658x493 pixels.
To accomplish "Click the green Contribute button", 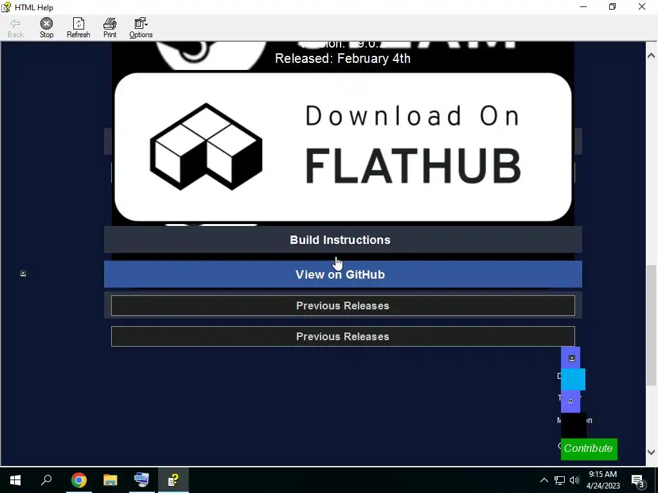I will [589, 449].
